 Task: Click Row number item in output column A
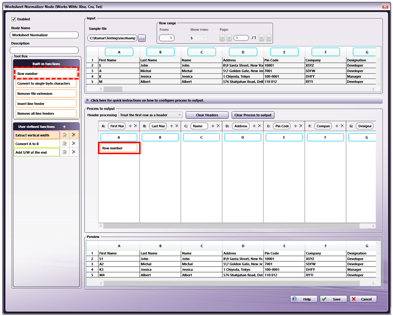[x=119, y=148]
